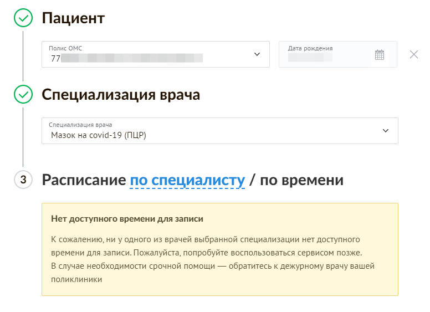This screenshot has width=430, height=312.
Task: Switch schedule view to по времени
Action: coord(301,180)
